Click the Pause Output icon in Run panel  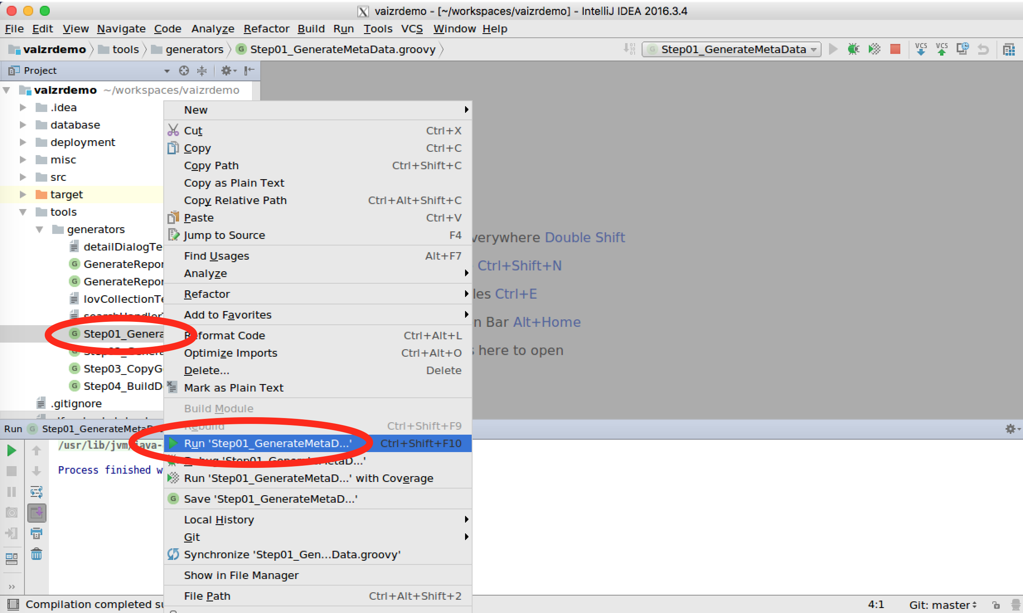[x=12, y=492]
